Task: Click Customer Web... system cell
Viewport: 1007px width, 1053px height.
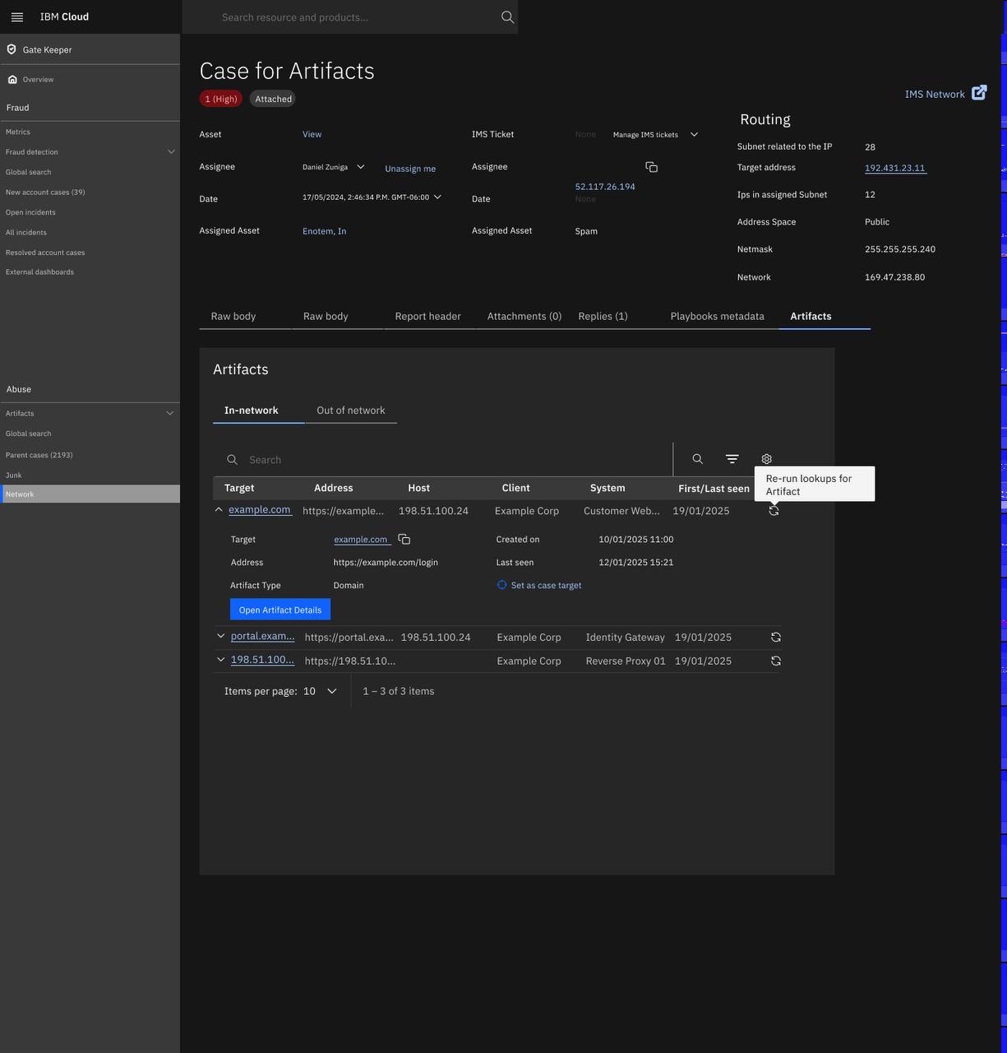Action: tap(621, 511)
